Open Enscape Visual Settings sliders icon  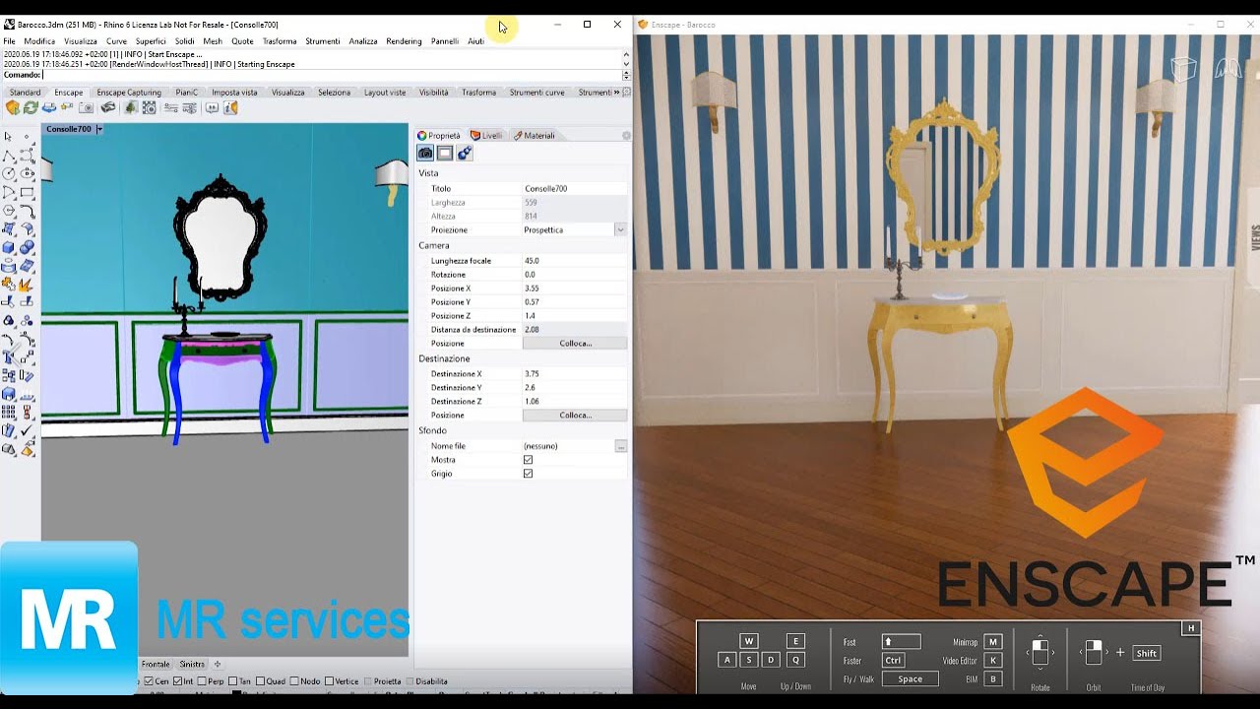pyautogui.click(x=189, y=107)
